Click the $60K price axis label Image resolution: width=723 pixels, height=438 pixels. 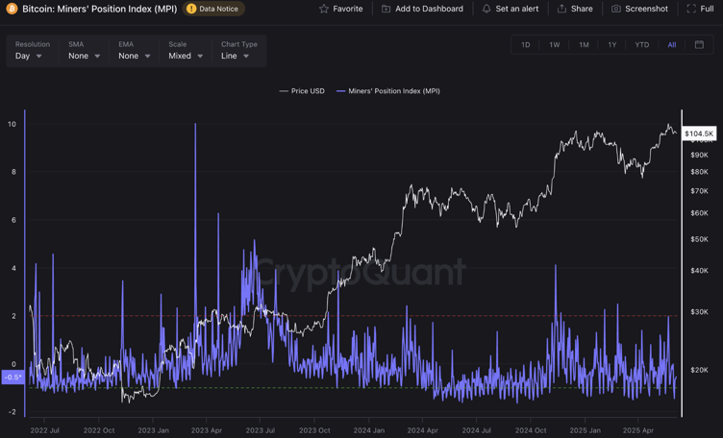coord(699,213)
